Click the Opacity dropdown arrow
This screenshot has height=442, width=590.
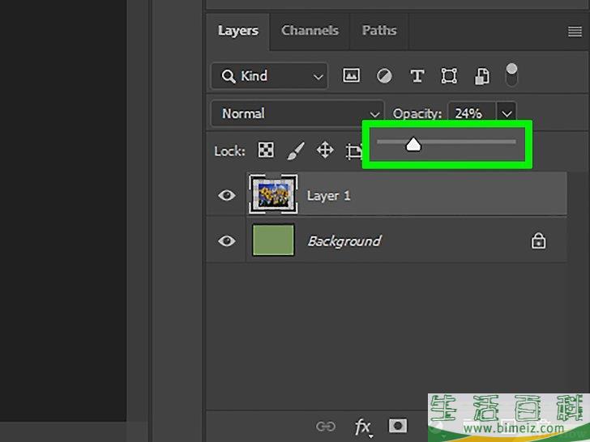coord(507,113)
